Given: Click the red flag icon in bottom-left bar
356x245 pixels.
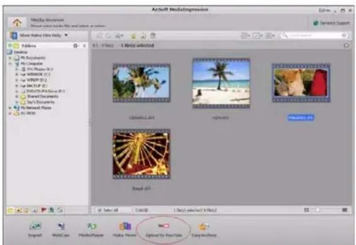Looking at the screenshot, I should tap(43, 210).
